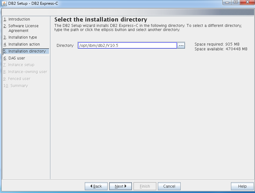Viewport: 255px width, 193px height.
Task: Click the Instance-owning user step
Action: tap(25, 72)
